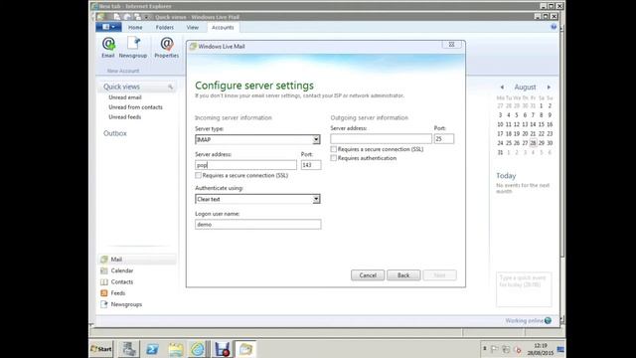Open Server Manager from the taskbar
The height and width of the screenshot is (358, 636).
tap(129, 349)
